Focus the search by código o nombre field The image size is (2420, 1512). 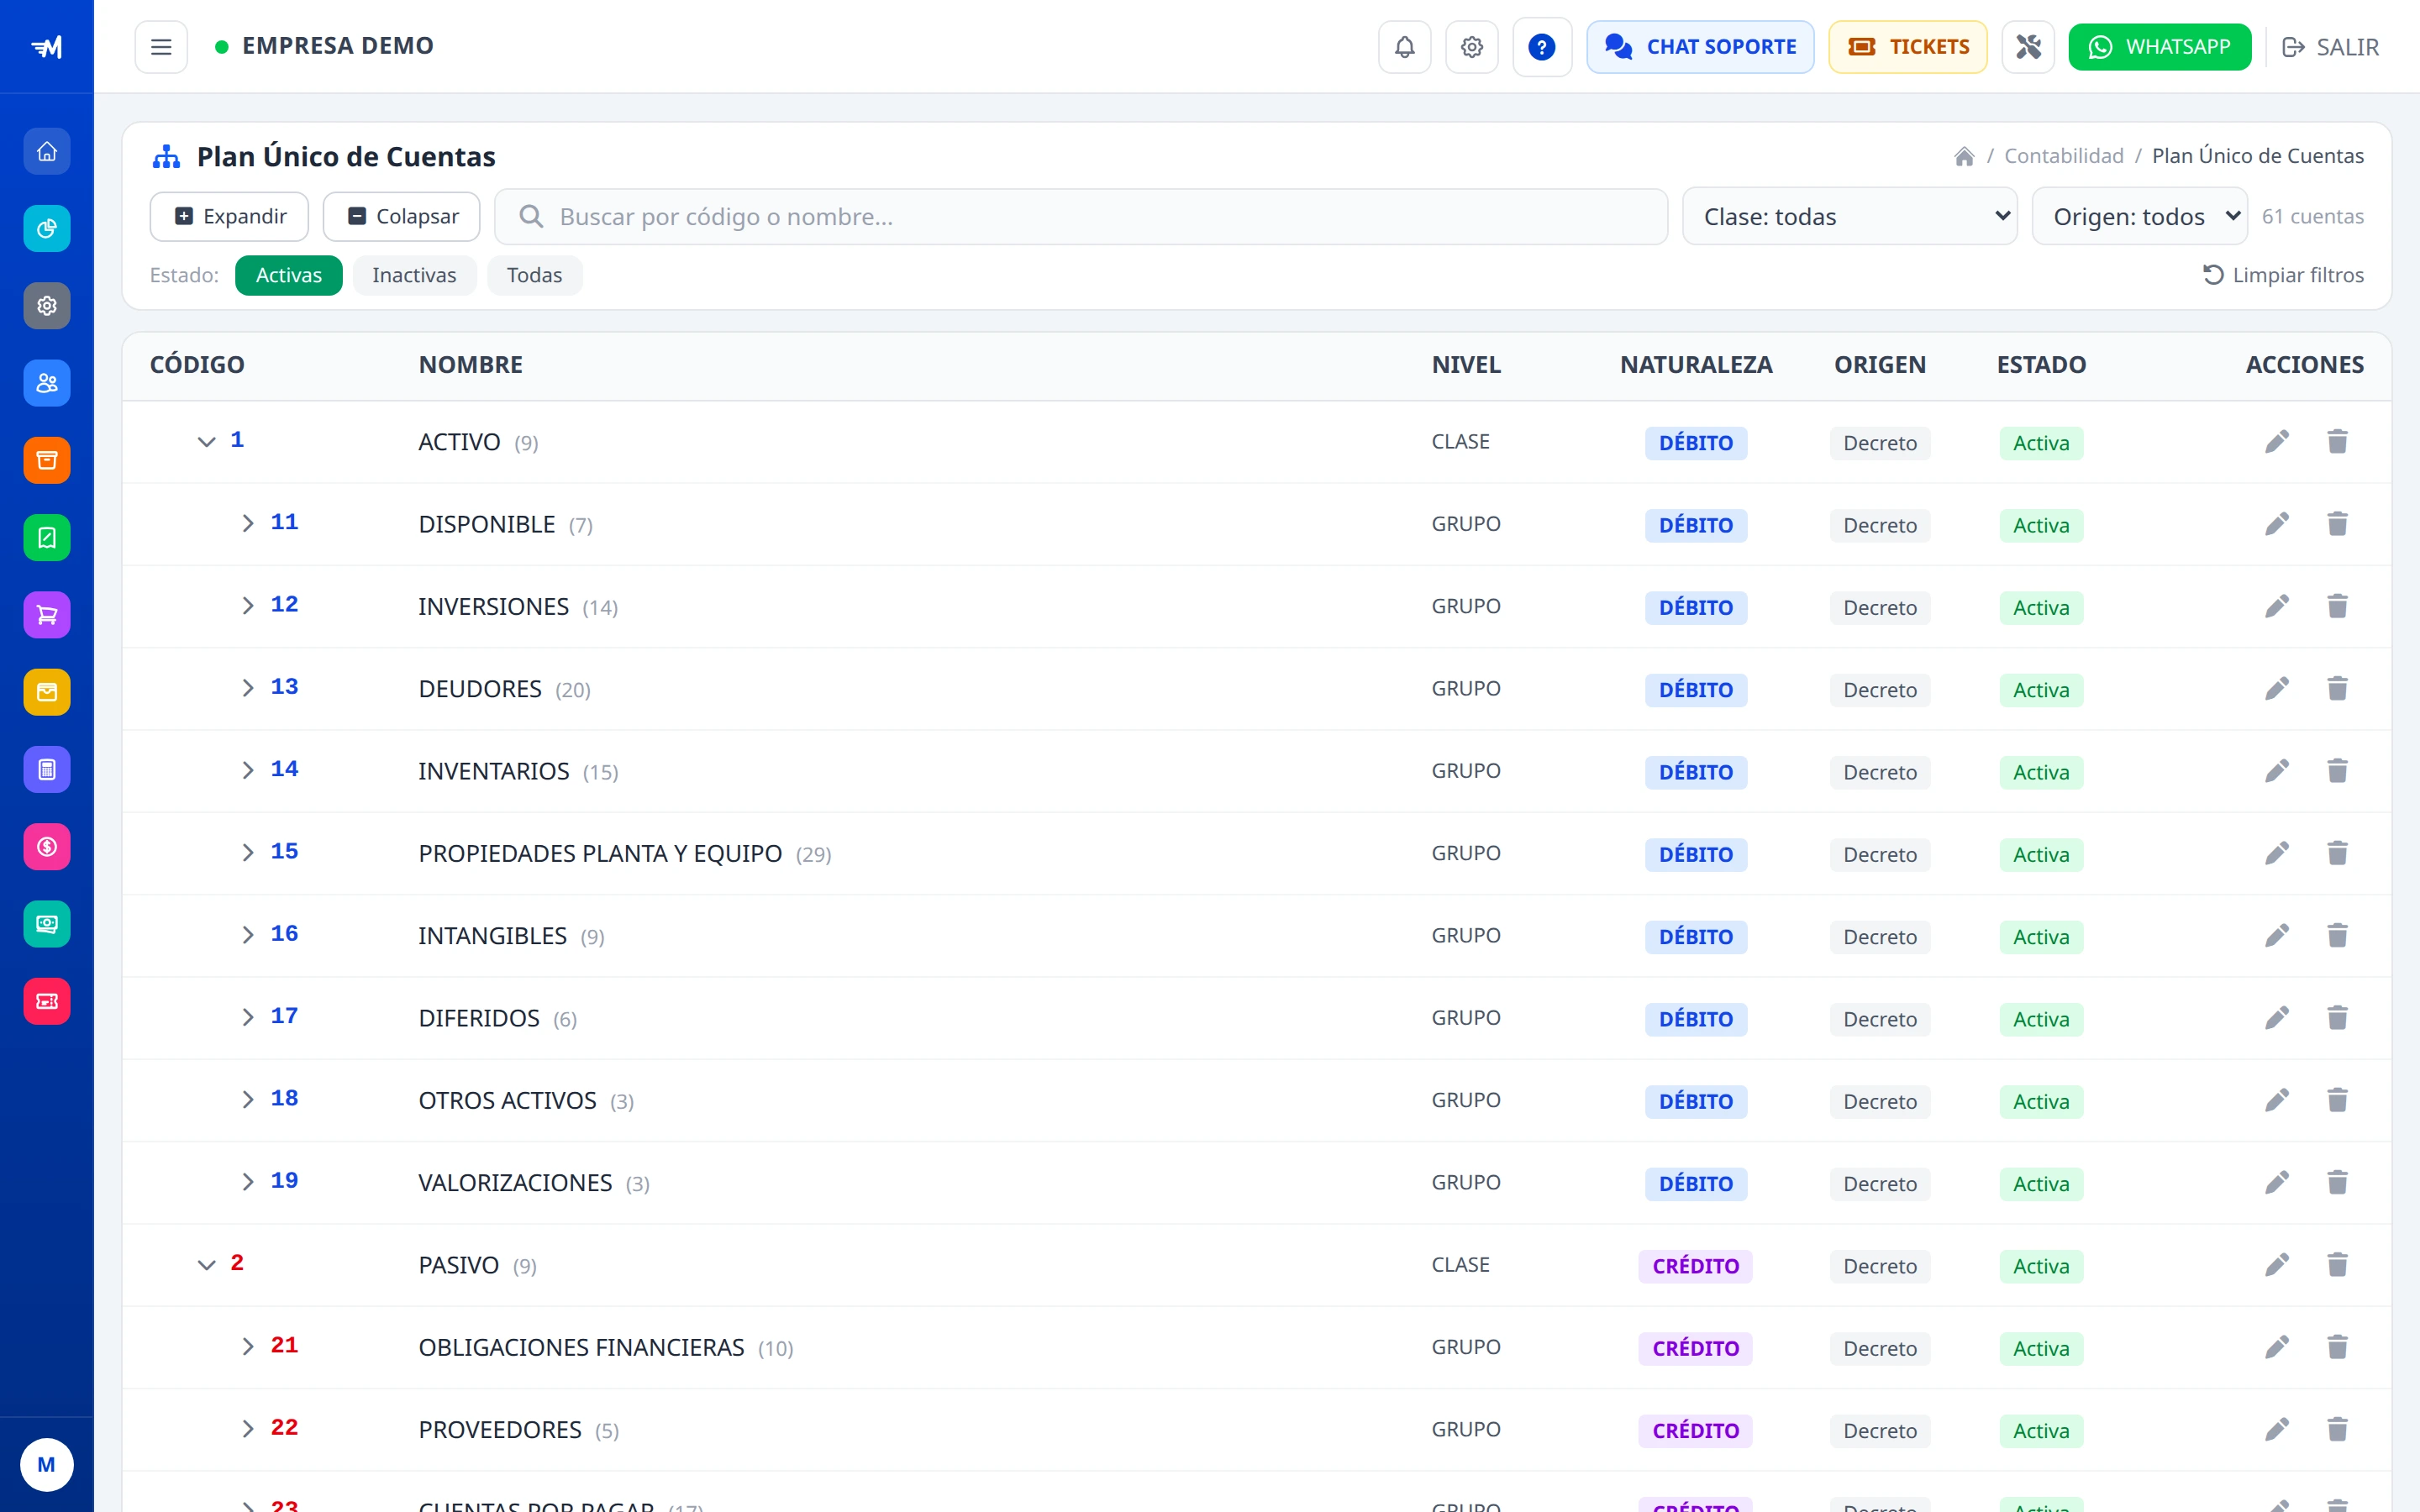click(x=1081, y=216)
